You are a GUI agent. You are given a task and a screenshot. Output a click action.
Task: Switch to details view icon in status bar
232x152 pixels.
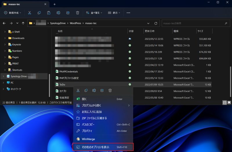224,103
